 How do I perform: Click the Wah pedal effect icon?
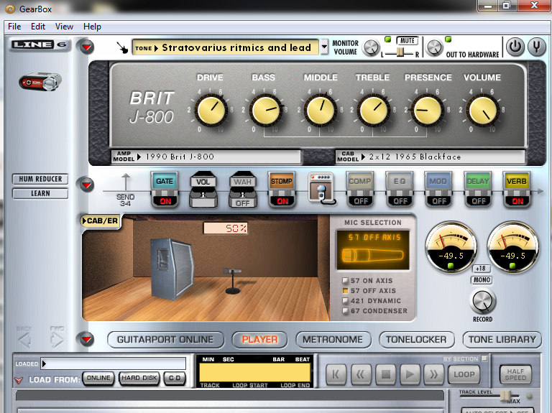[242, 190]
